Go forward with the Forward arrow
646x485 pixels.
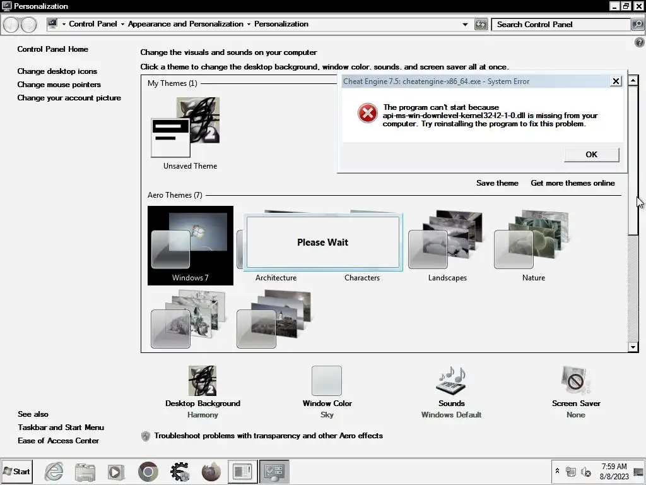28,25
